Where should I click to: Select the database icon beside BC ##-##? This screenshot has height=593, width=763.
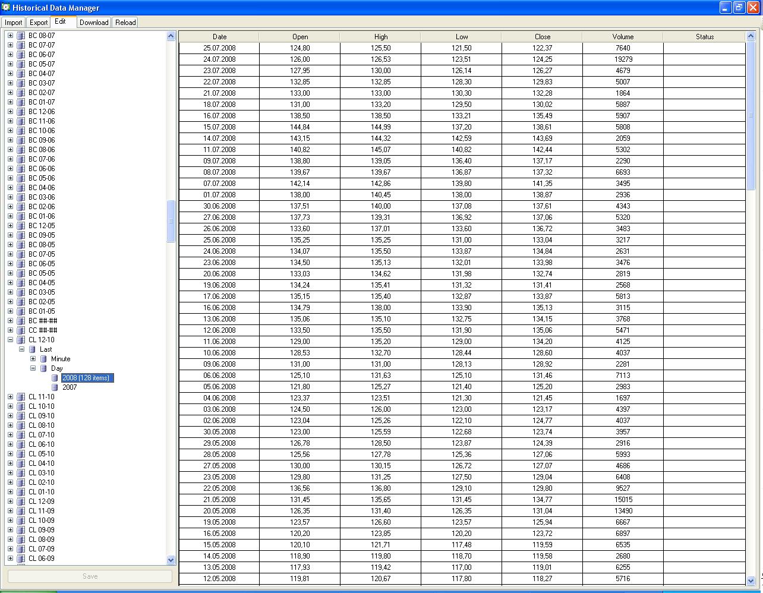[x=21, y=321]
